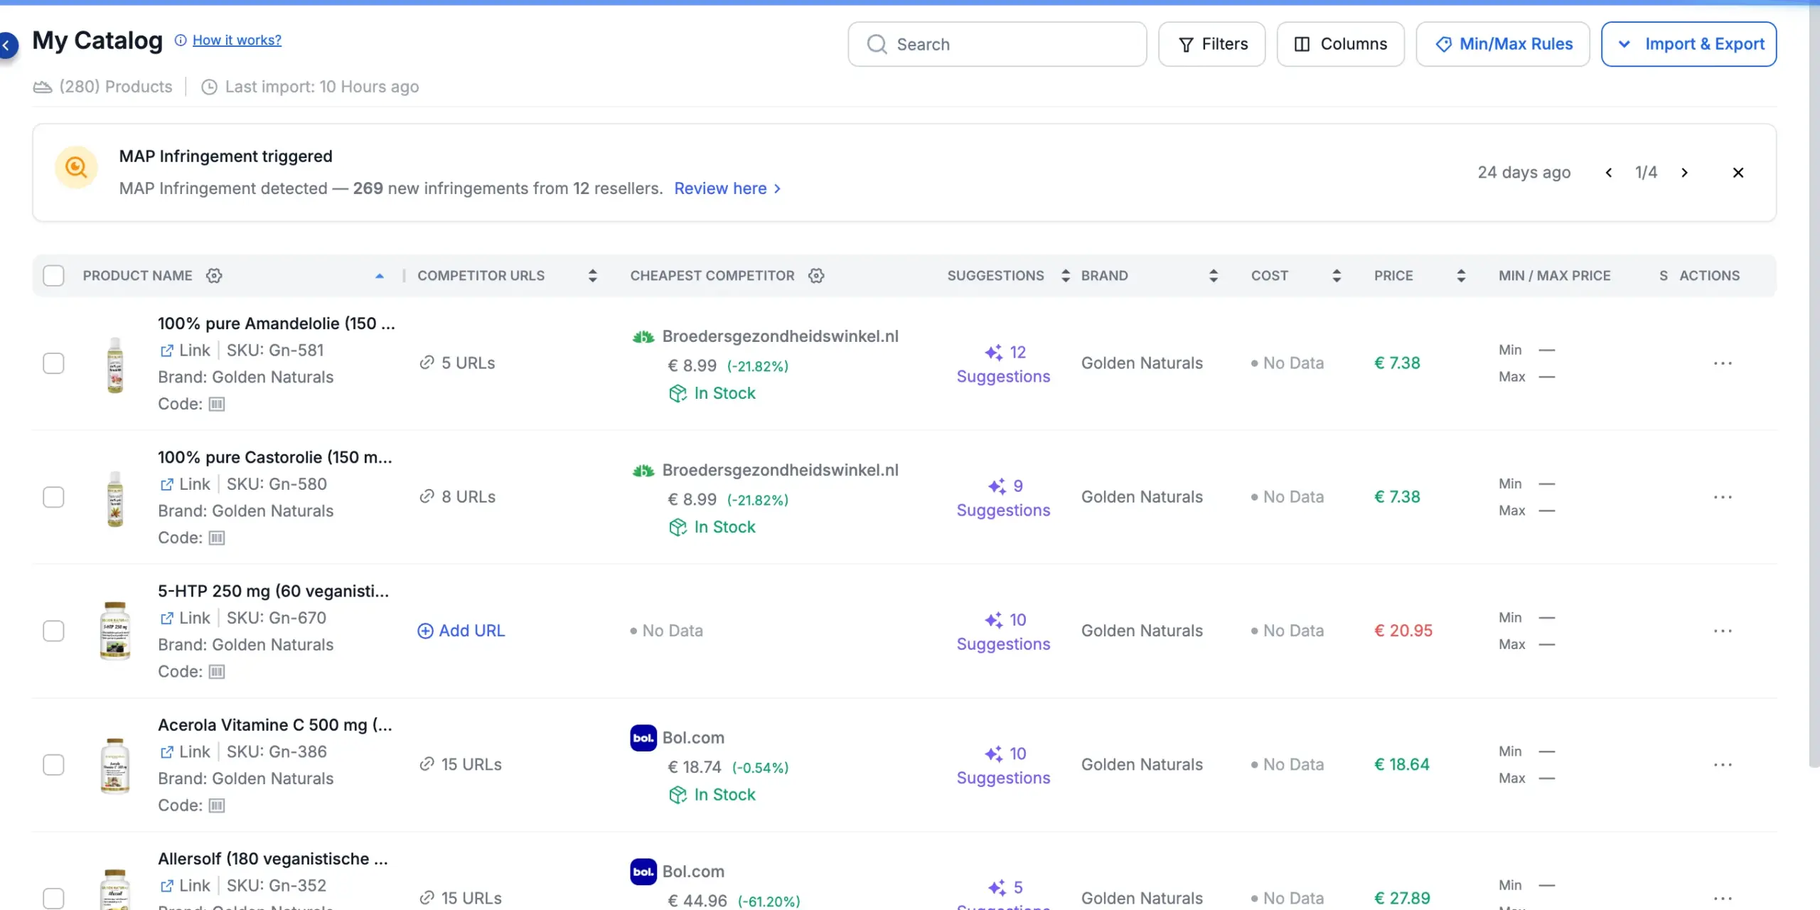
Task: Click the barcode icon for Gn-581 Code
Action: click(x=217, y=404)
